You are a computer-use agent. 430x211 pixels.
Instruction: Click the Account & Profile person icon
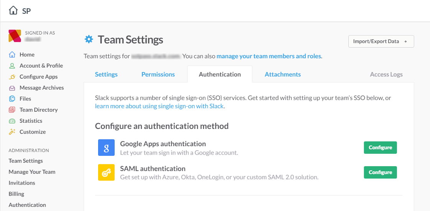click(12, 66)
